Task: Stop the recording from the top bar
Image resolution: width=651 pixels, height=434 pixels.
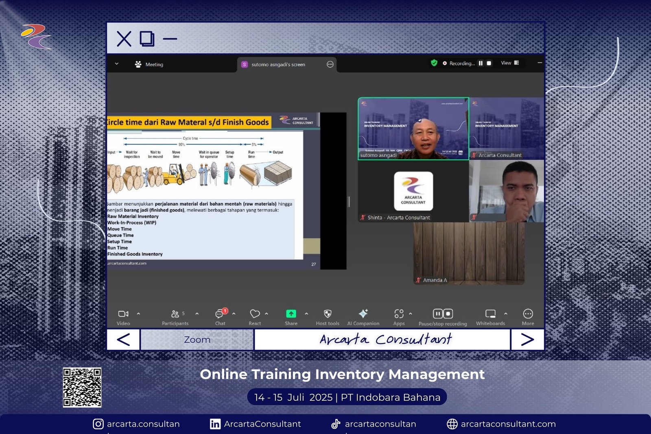Action: pos(489,63)
